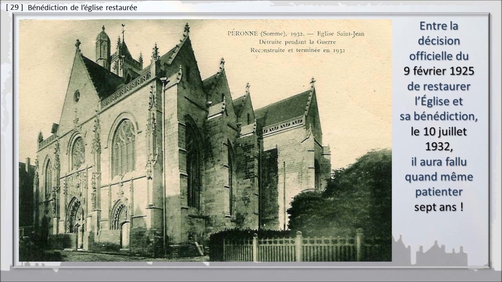This screenshot has height=282, width=502.
Task: Click the text "l'Église et"
Action: [439, 102]
